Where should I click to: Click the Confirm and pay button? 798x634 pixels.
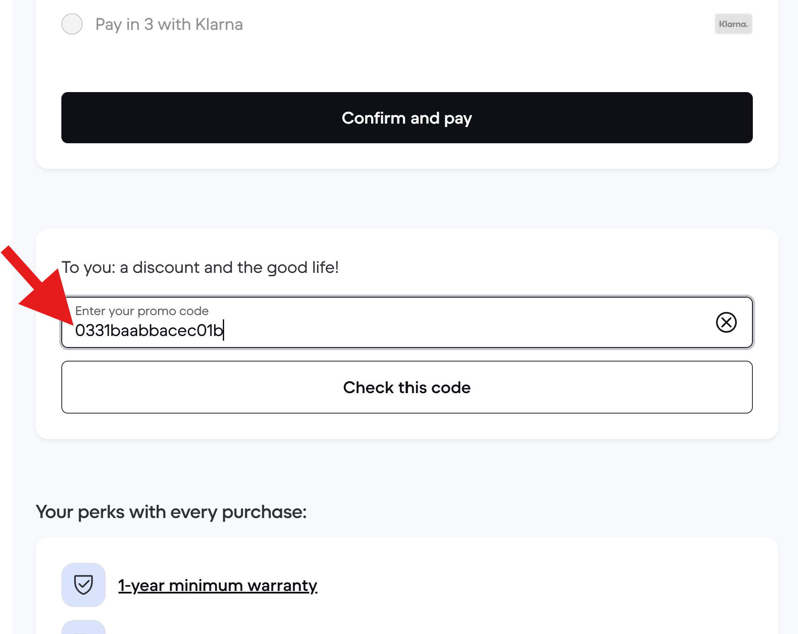click(x=407, y=118)
